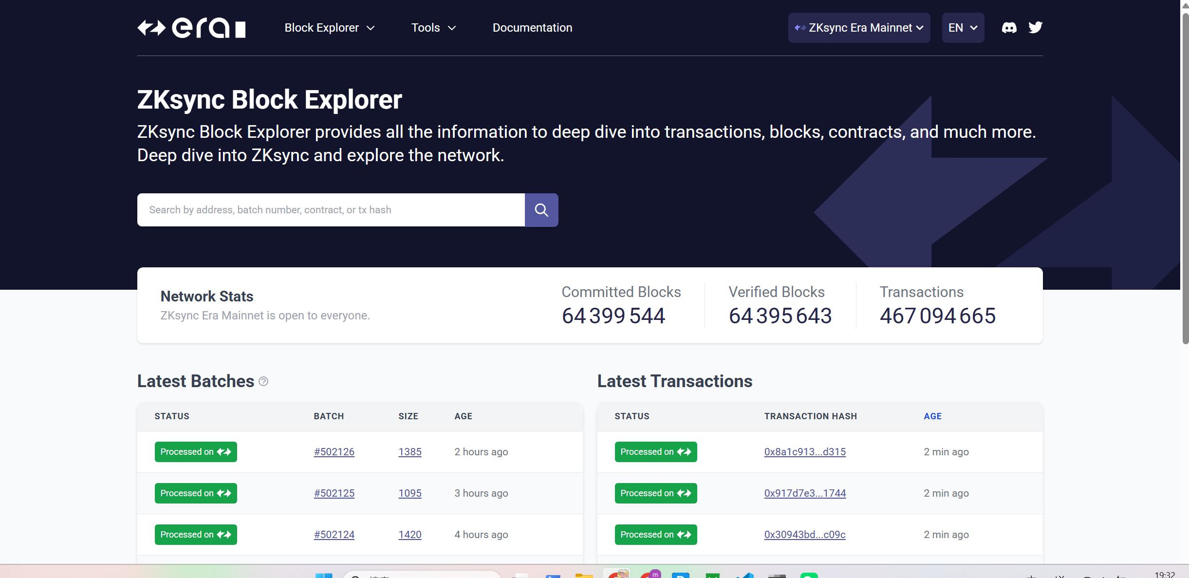Open the Documentation page
This screenshot has width=1189, height=578.
click(532, 28)
